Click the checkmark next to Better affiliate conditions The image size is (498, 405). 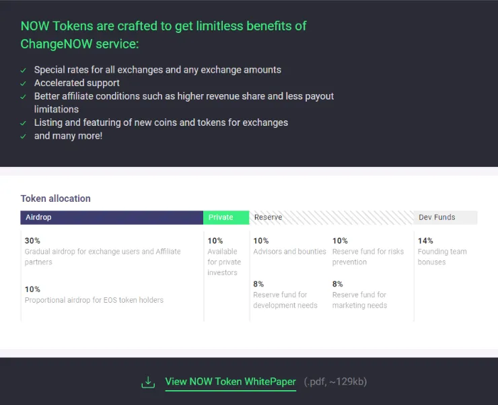click(x=23, y=97)
